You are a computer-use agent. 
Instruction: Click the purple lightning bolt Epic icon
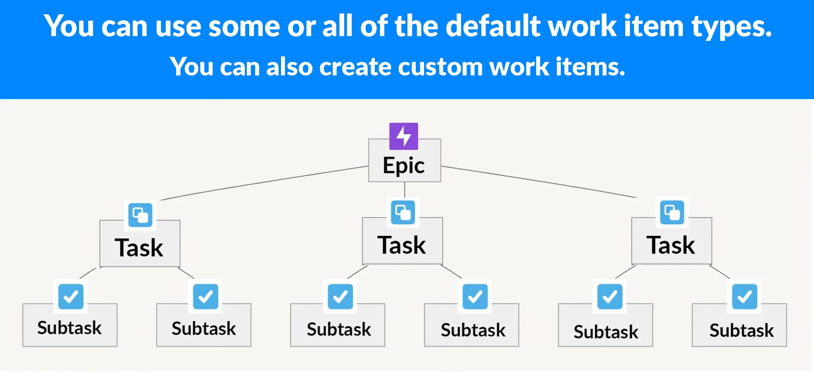pyautogui.click(x=403, y=136)
